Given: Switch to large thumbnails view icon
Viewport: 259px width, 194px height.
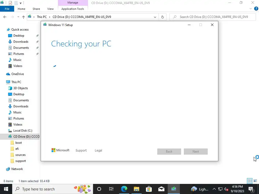Looking at the screenshot, I should 255,181.
